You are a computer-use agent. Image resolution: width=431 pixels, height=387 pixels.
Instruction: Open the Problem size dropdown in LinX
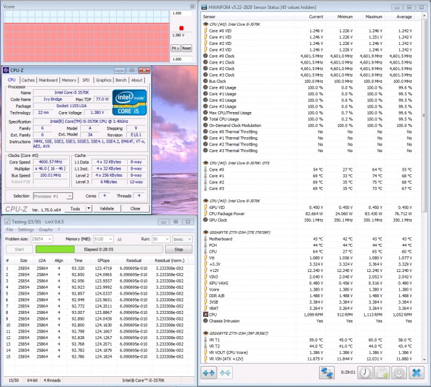[50, 239]
